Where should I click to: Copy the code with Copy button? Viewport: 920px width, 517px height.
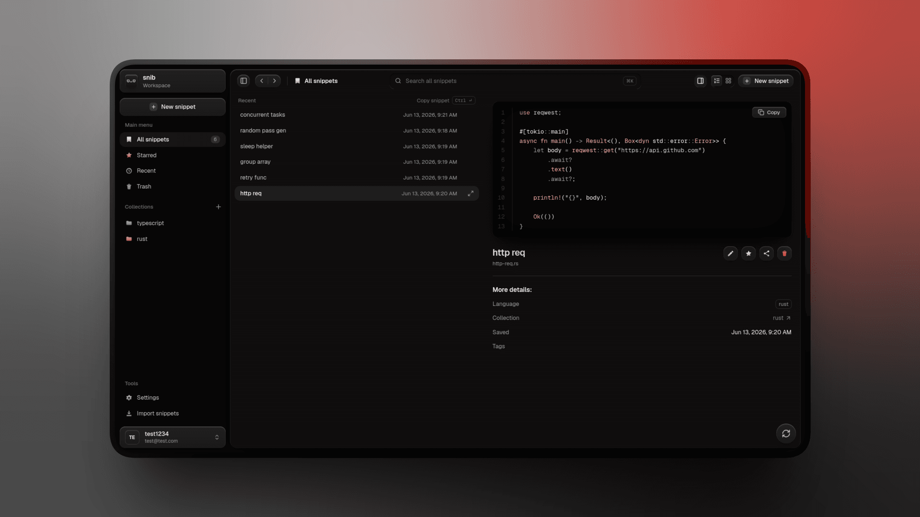tap(769, 112)
